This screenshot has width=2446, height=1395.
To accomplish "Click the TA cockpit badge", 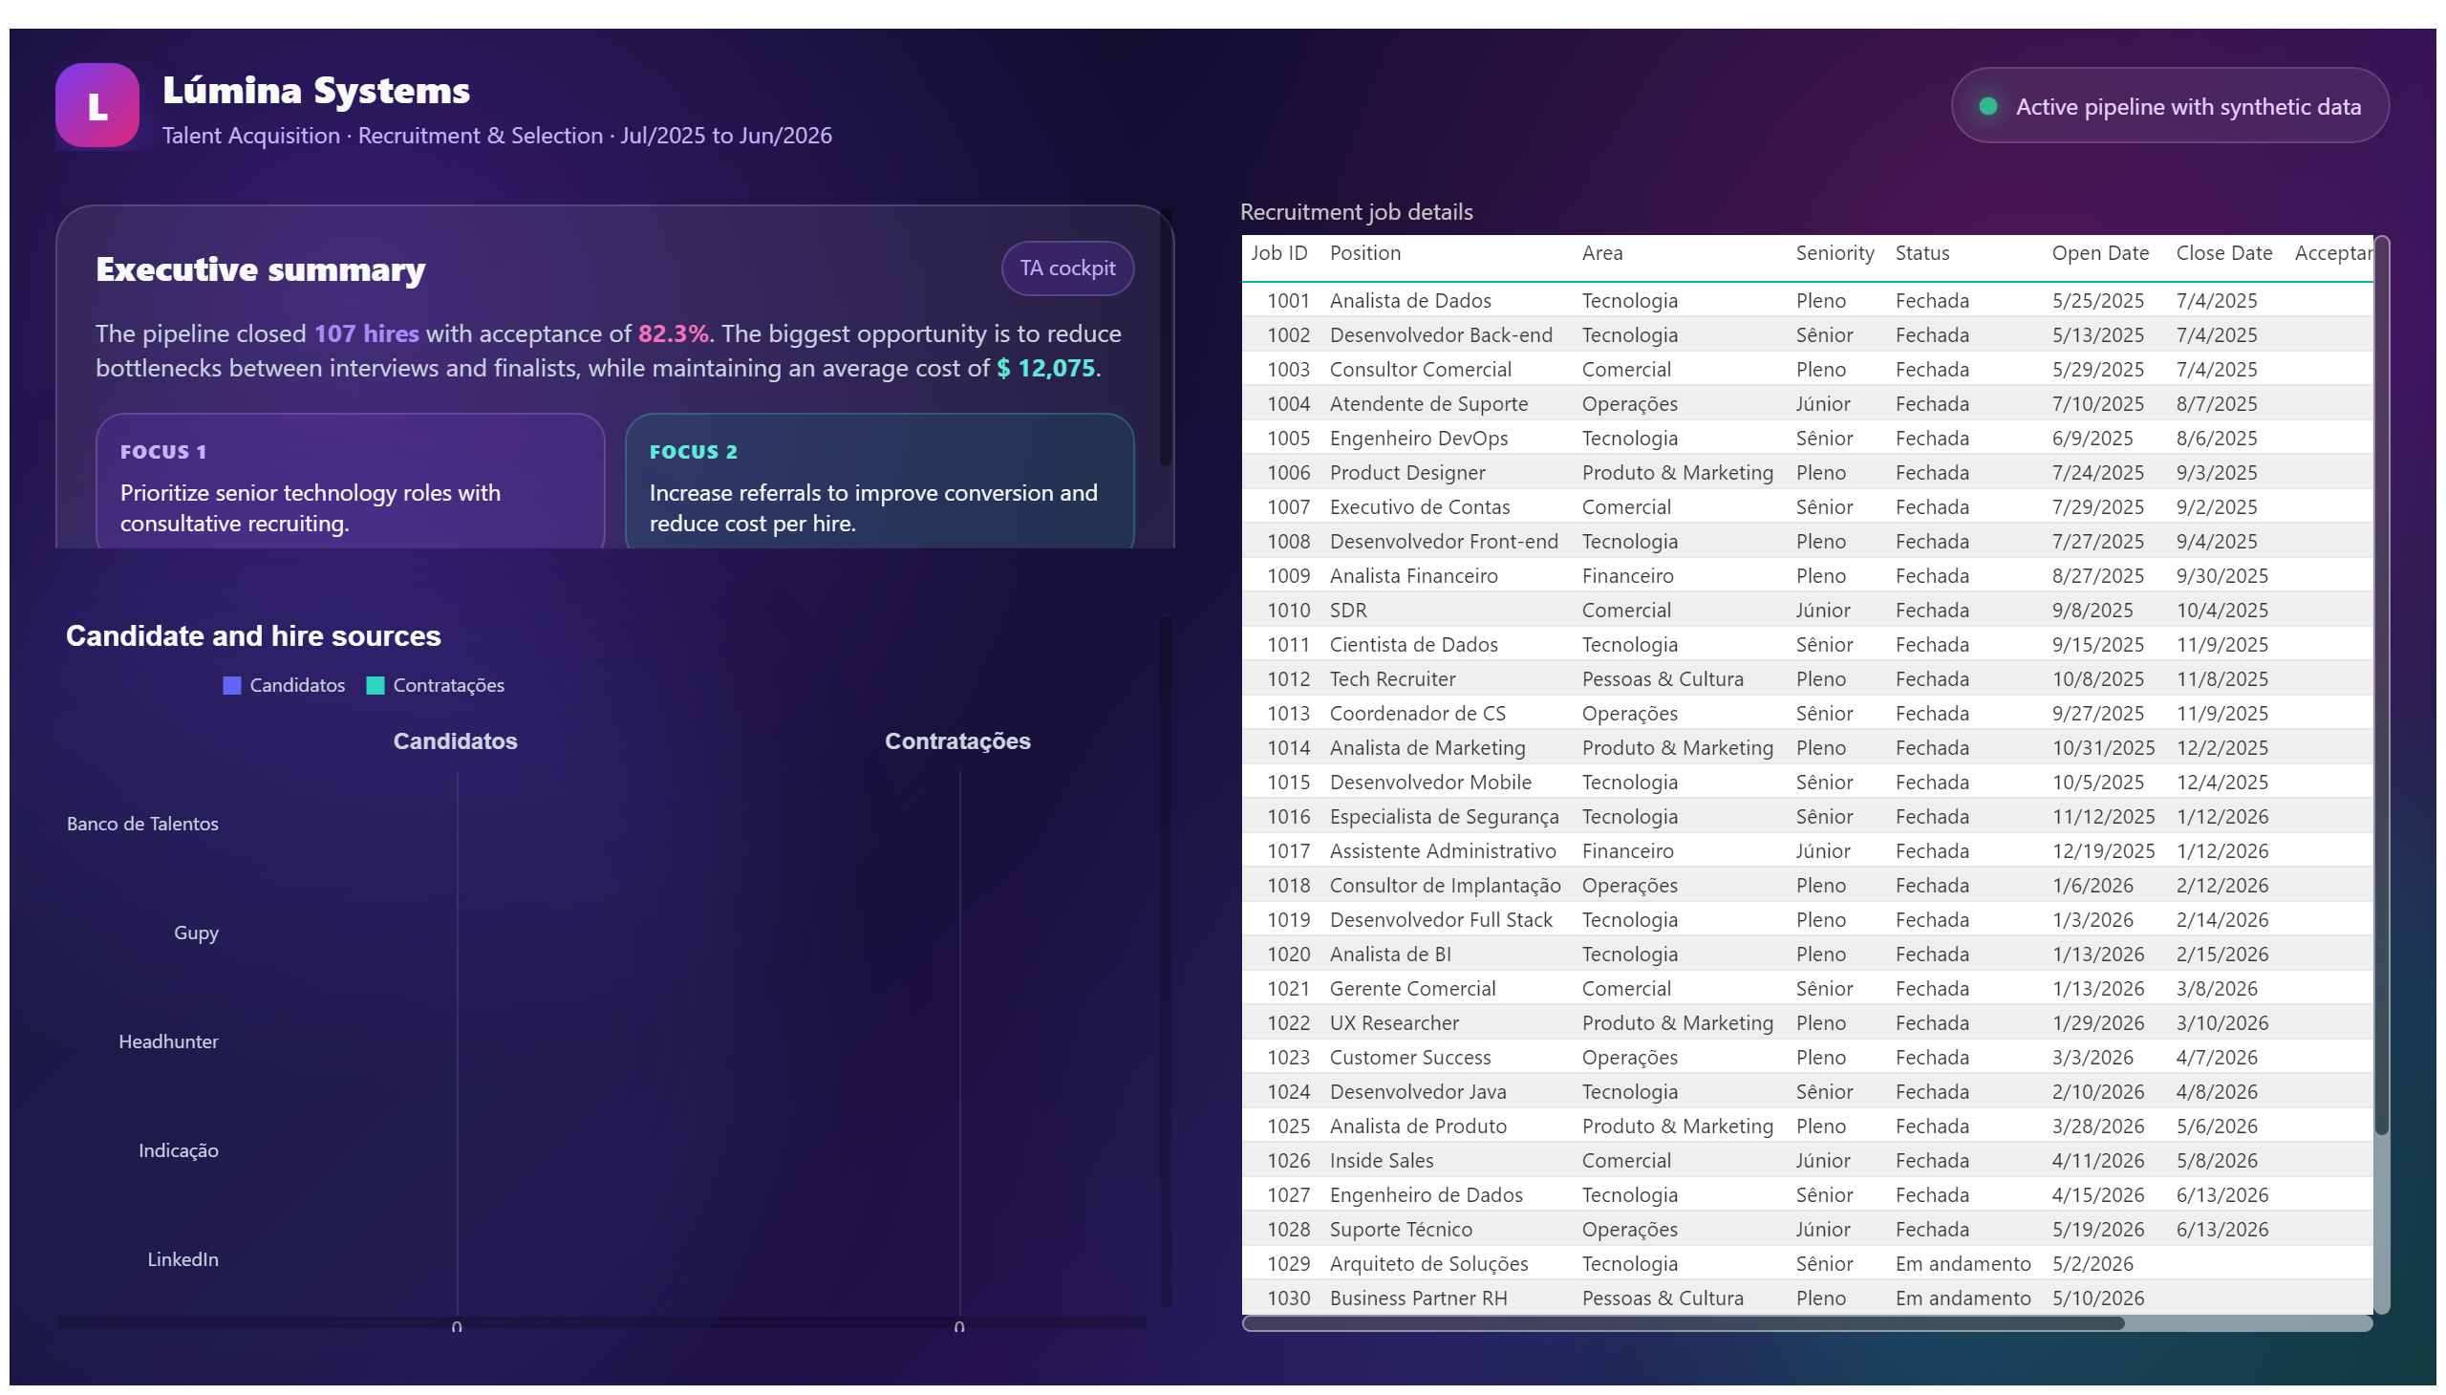I will click(x=1066, y=268).
